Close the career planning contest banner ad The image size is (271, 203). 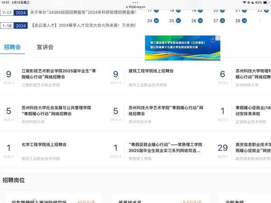(x=218, y=38)
